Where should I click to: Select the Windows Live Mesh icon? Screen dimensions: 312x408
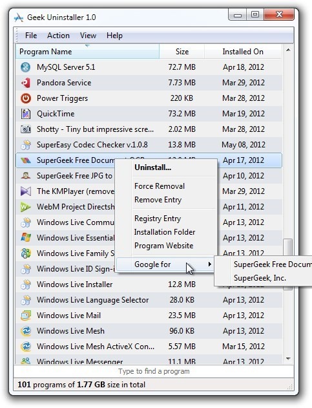[25, 331]
